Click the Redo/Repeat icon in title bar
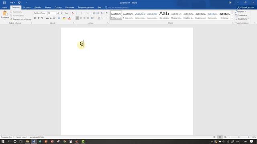 pos(19,3)
